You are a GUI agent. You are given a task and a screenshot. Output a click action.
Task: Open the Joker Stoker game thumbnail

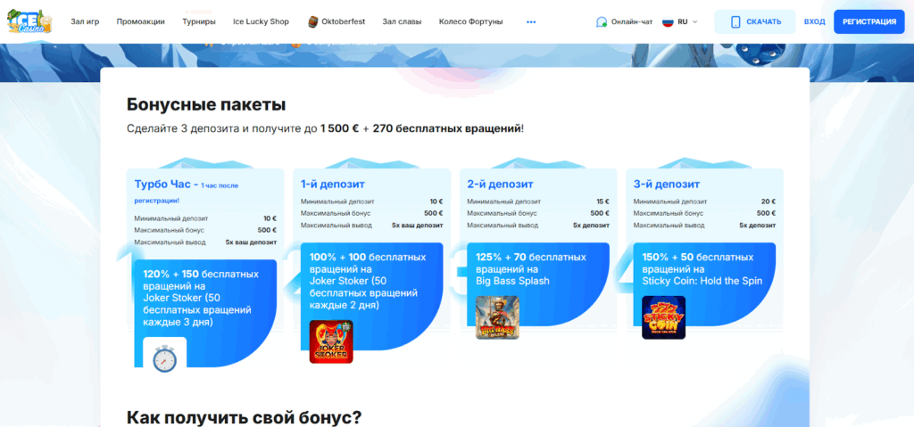pyautogui.click(x=331, y=341)
